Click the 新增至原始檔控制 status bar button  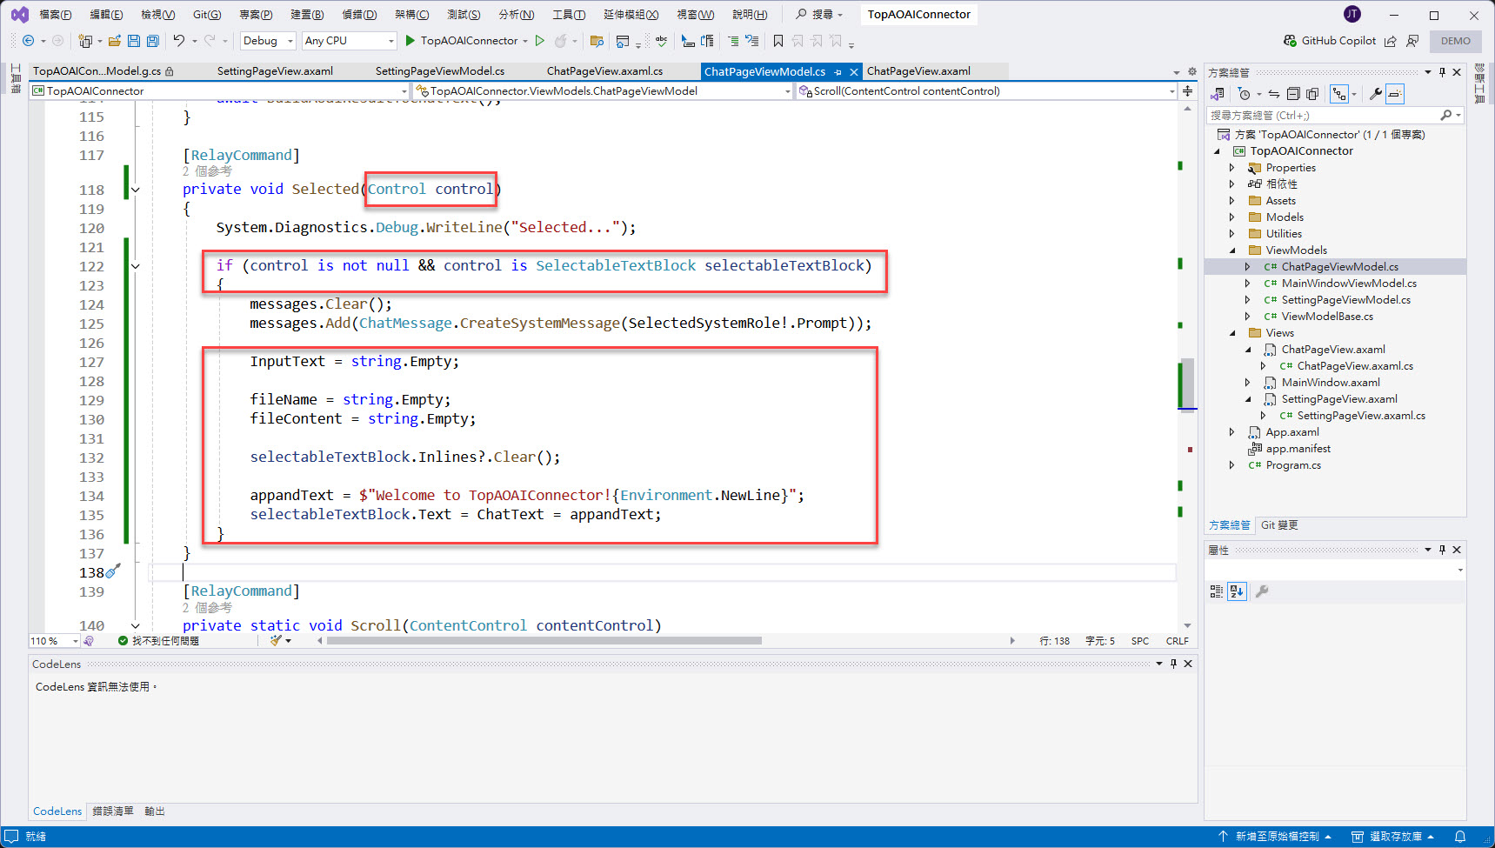(x=1274, y=837)
